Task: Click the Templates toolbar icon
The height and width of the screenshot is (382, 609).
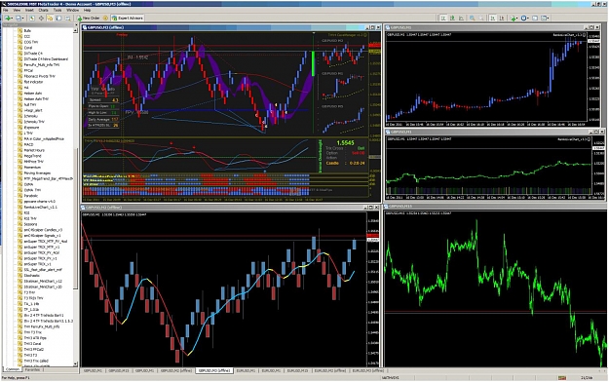Action: (x=535, y=18)
